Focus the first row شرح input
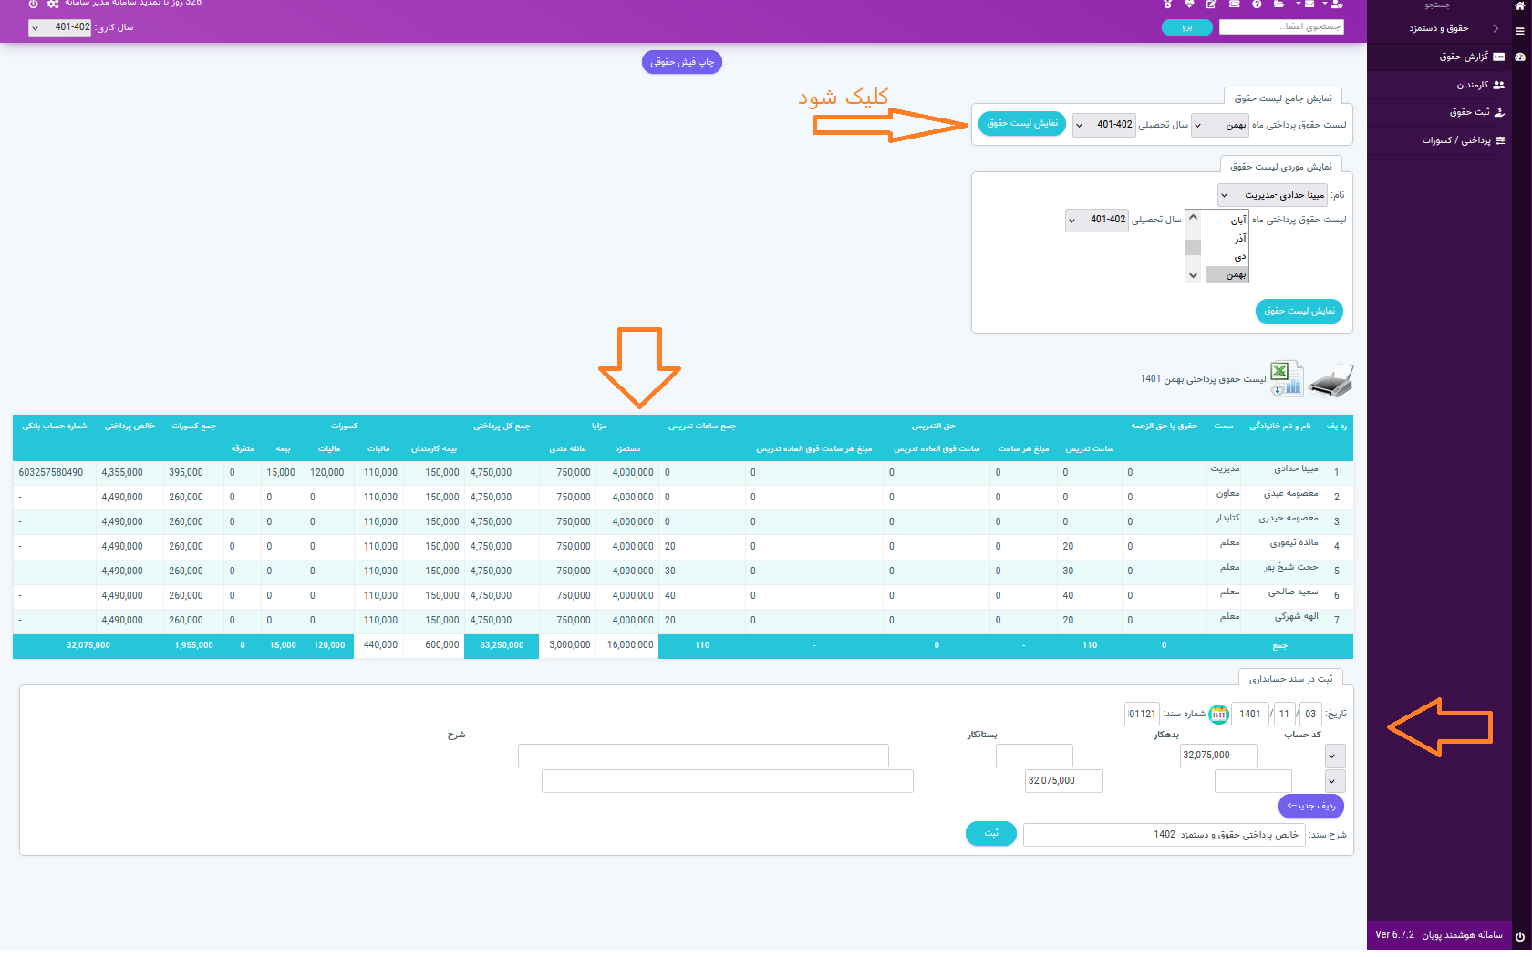1532x957 pixels. click(x=703, y=756)
